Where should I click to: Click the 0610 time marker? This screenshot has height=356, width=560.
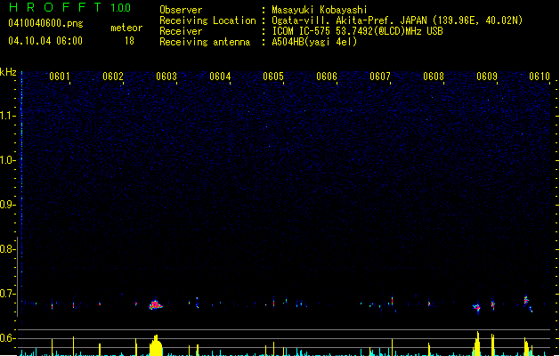click(540, 77)
